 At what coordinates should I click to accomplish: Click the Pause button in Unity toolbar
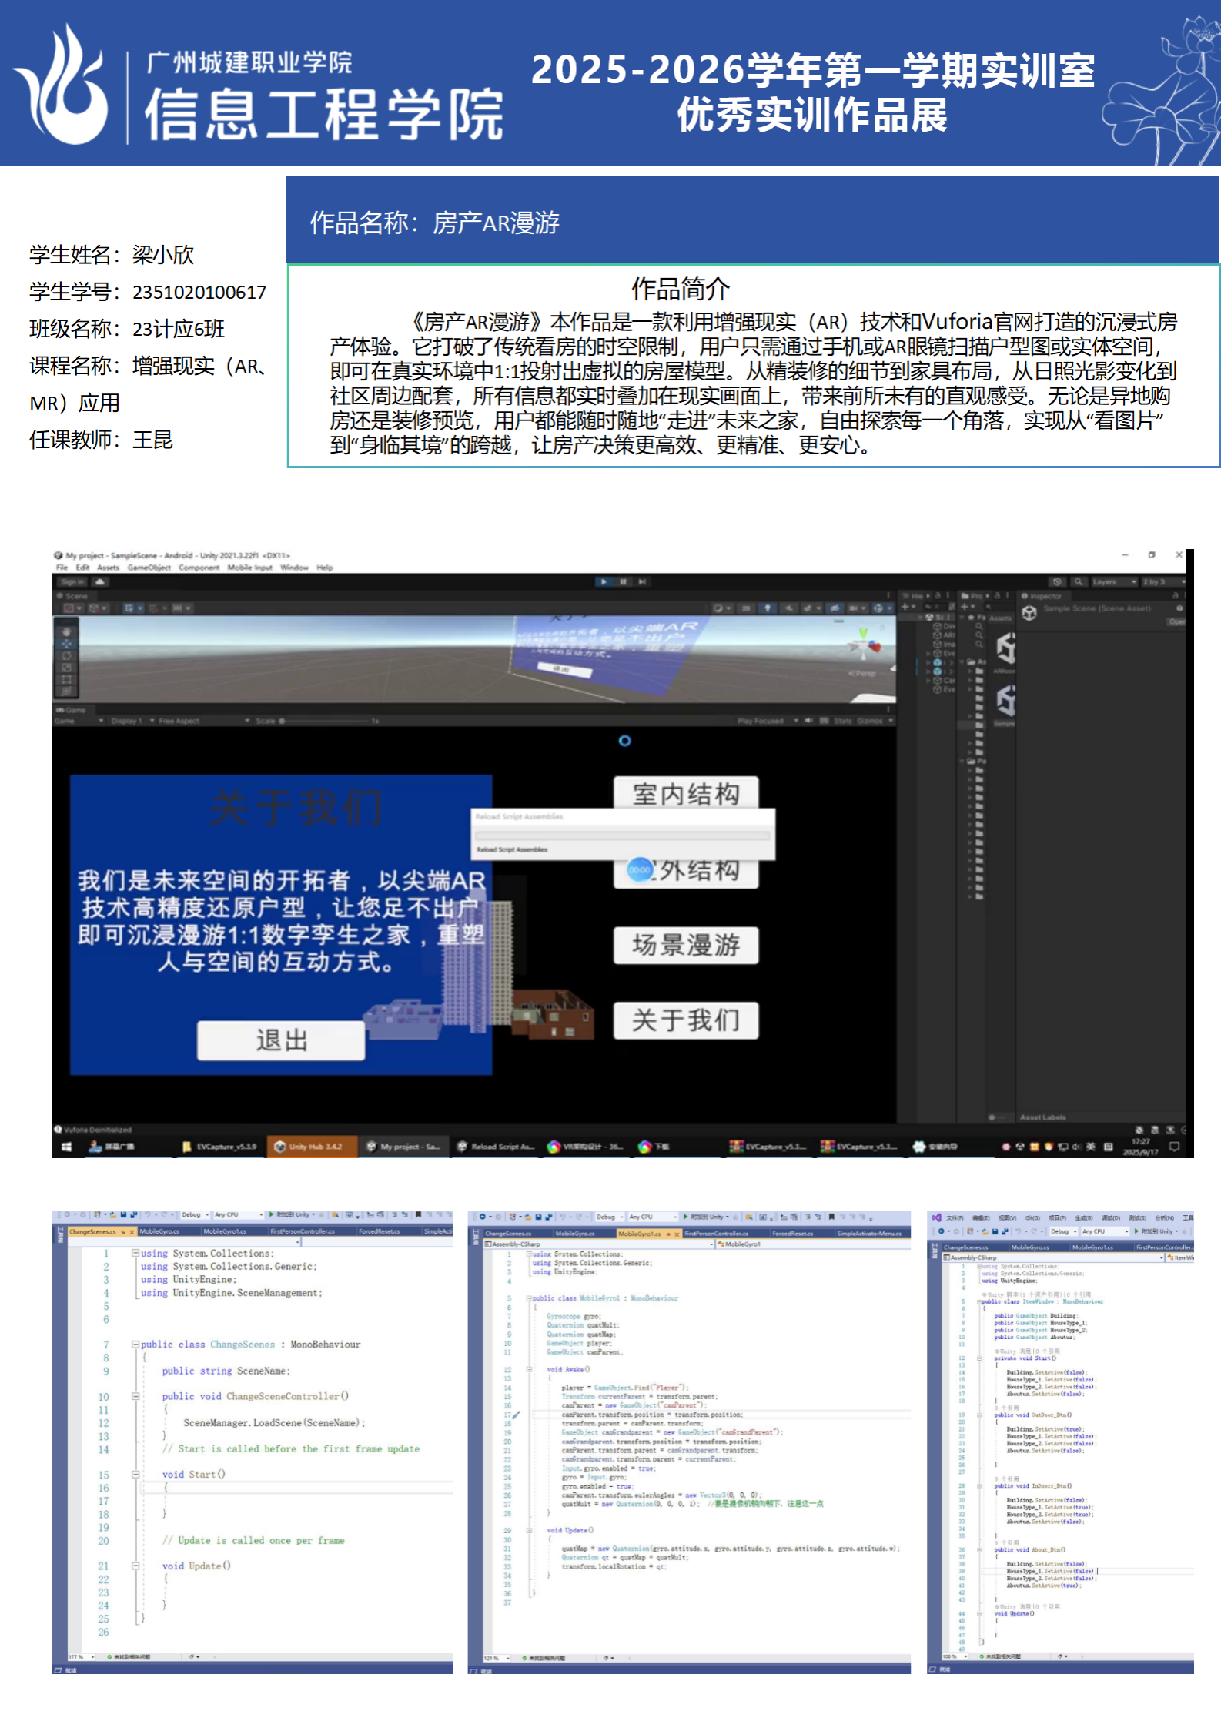pos(623,581)
